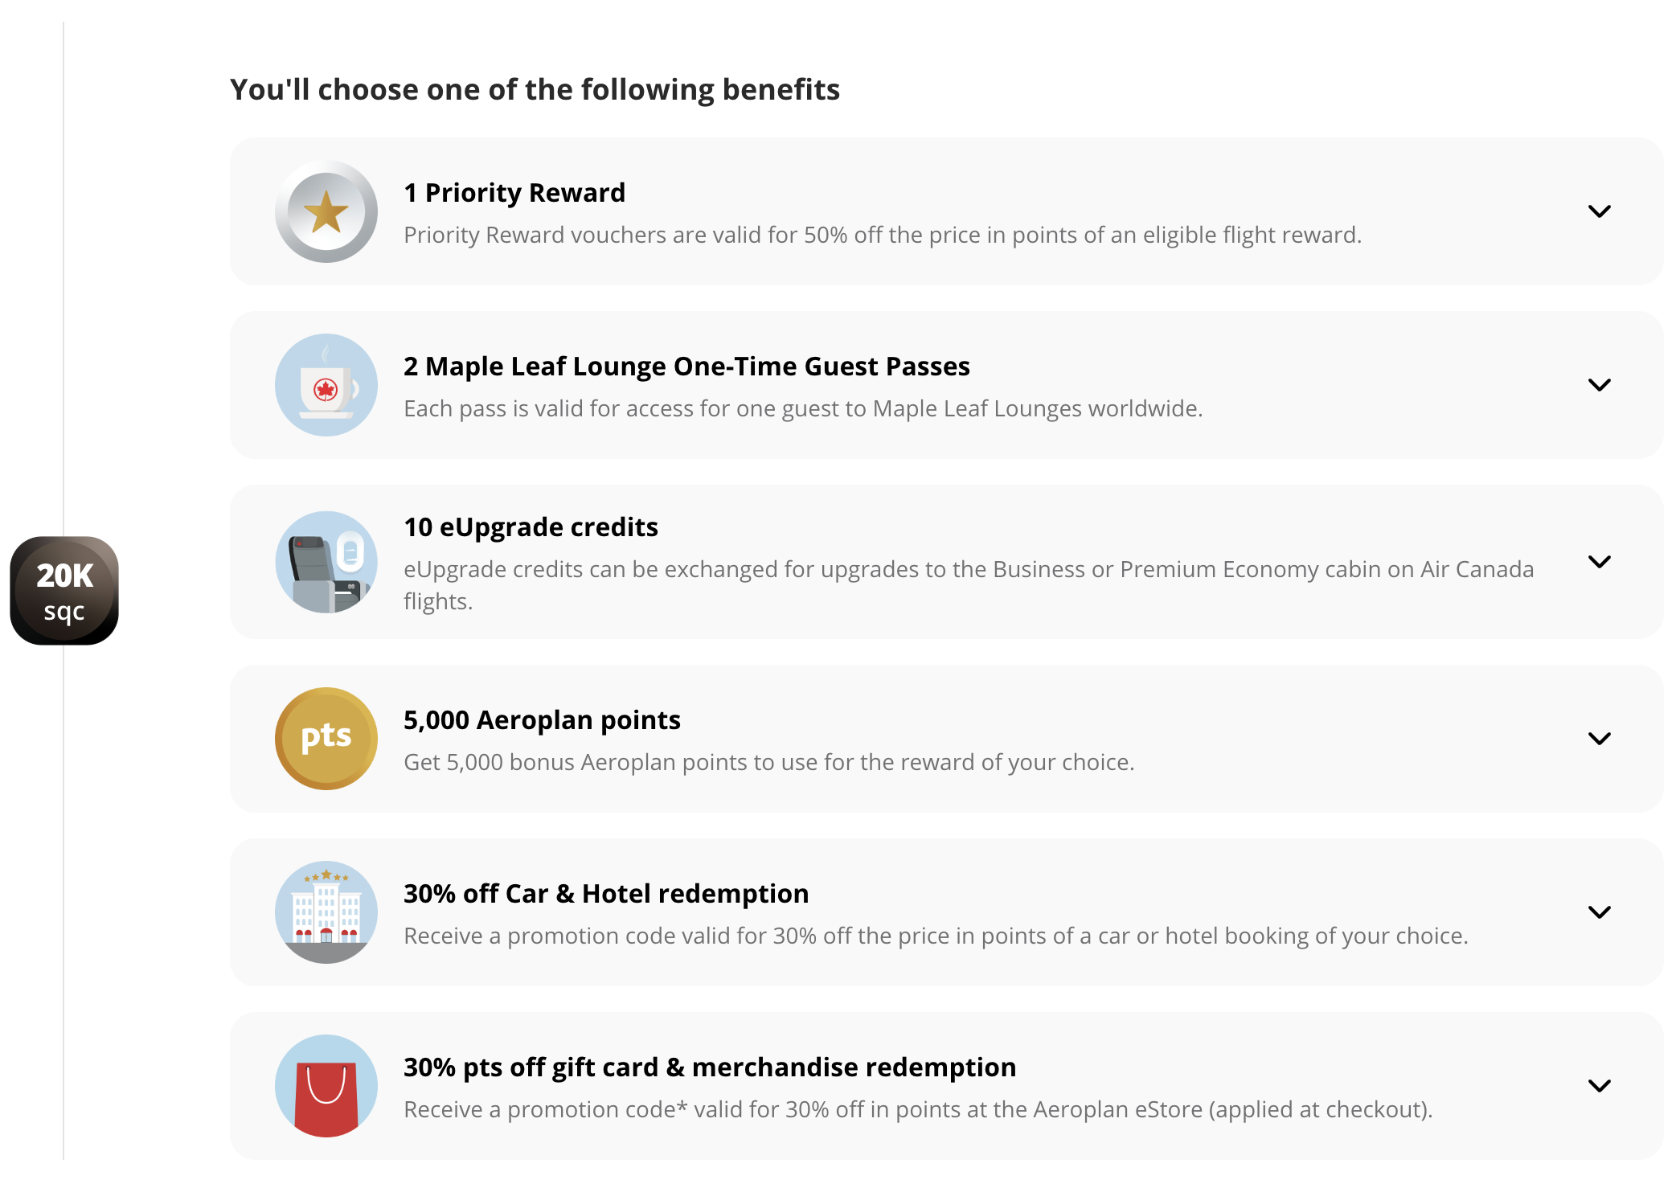Expand the 5,000 Aeroplan points chevron
The height and width of the screenshot is (1180, 1680).
[x=1599, y=739]
